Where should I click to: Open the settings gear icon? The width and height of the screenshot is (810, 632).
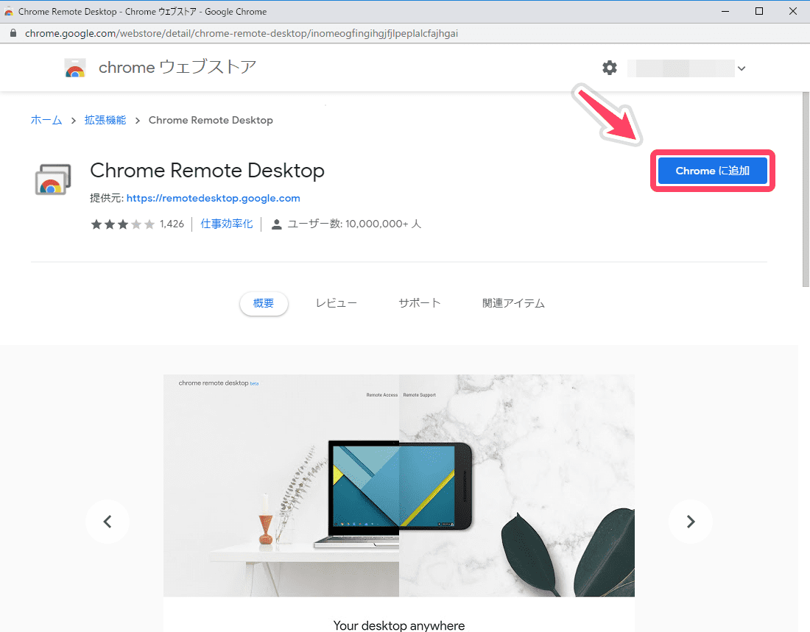610,68
